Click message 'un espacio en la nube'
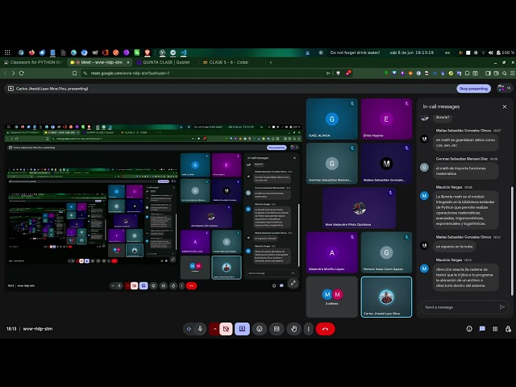This screenshot has height=387, width=516. 454,246
